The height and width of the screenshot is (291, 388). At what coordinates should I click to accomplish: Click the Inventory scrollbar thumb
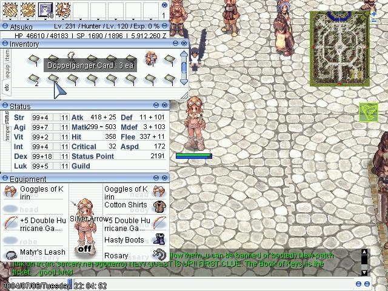(x=184, y=67)
